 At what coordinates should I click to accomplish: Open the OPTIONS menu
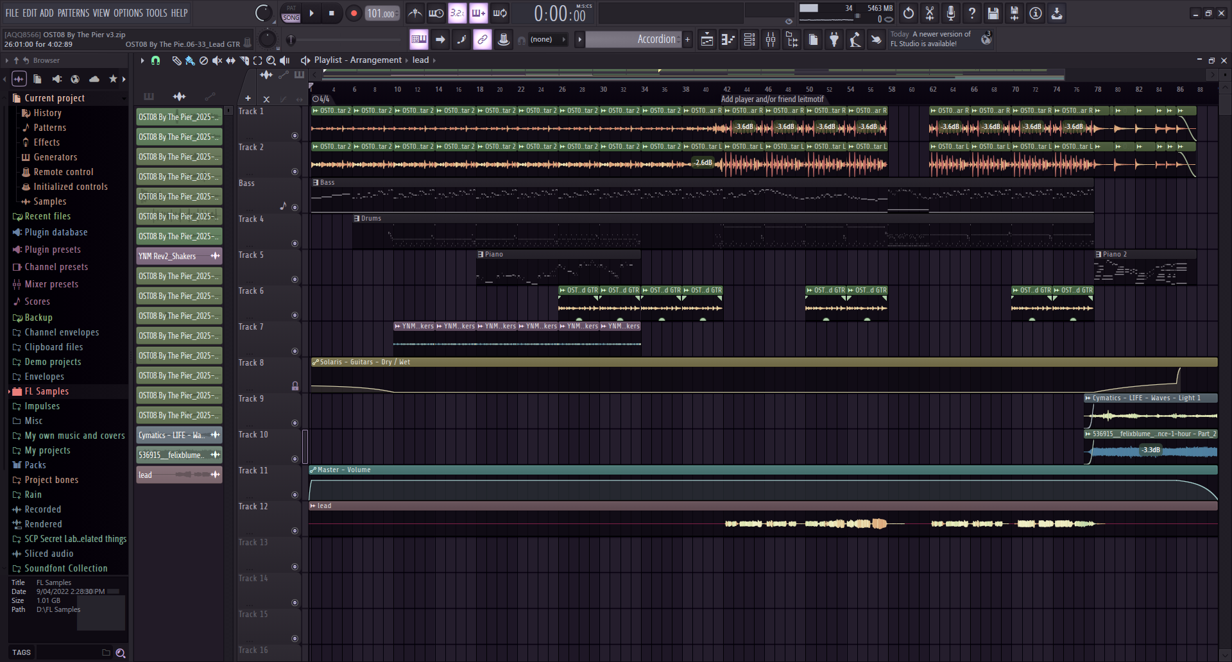pyautogui.click(x=128, y=12)
